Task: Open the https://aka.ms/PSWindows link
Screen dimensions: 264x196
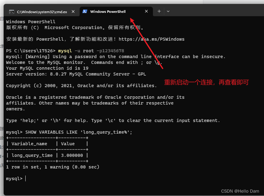Action: click(x=151, y=39)
